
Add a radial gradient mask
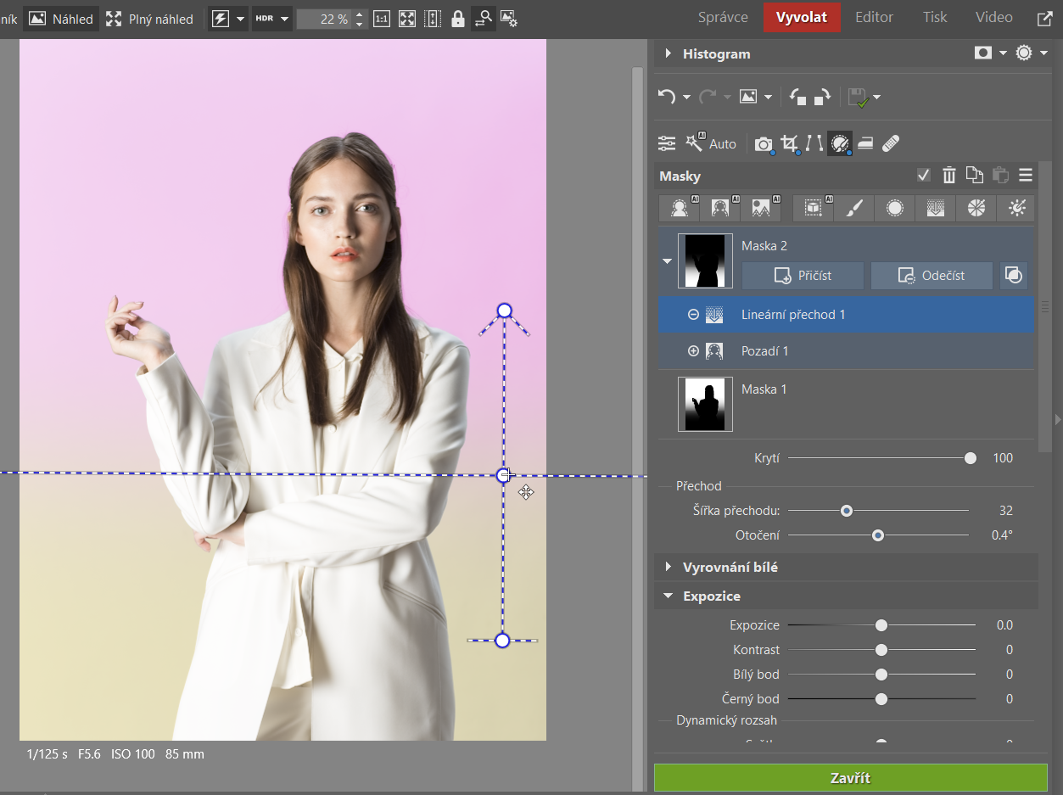coord(895,208)
